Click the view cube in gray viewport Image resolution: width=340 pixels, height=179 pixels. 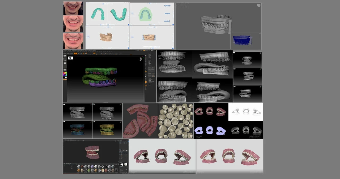pyautogui.click(x=259, y=5)
